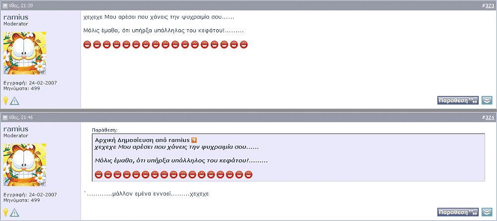
Task: Click Παράθεση button on post #323
Action: [458, 100]
